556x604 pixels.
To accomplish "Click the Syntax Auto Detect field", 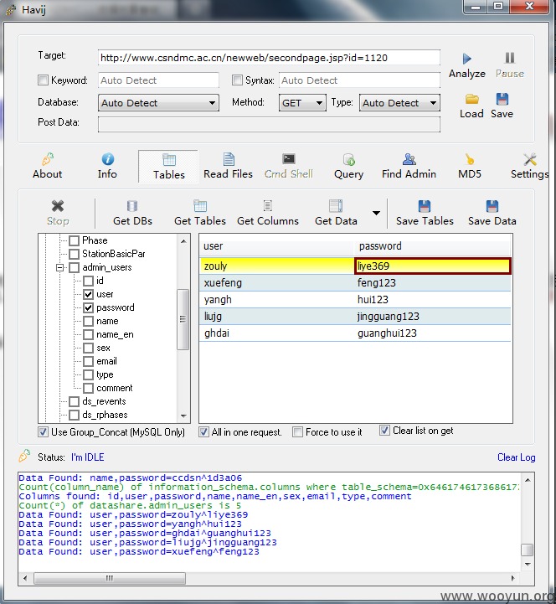I will [x=359, y=80].
